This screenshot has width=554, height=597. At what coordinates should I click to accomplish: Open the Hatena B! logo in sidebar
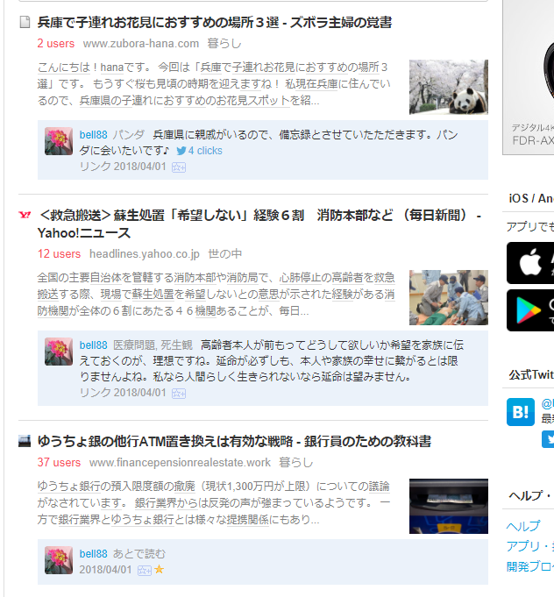(x=521, y=412)
